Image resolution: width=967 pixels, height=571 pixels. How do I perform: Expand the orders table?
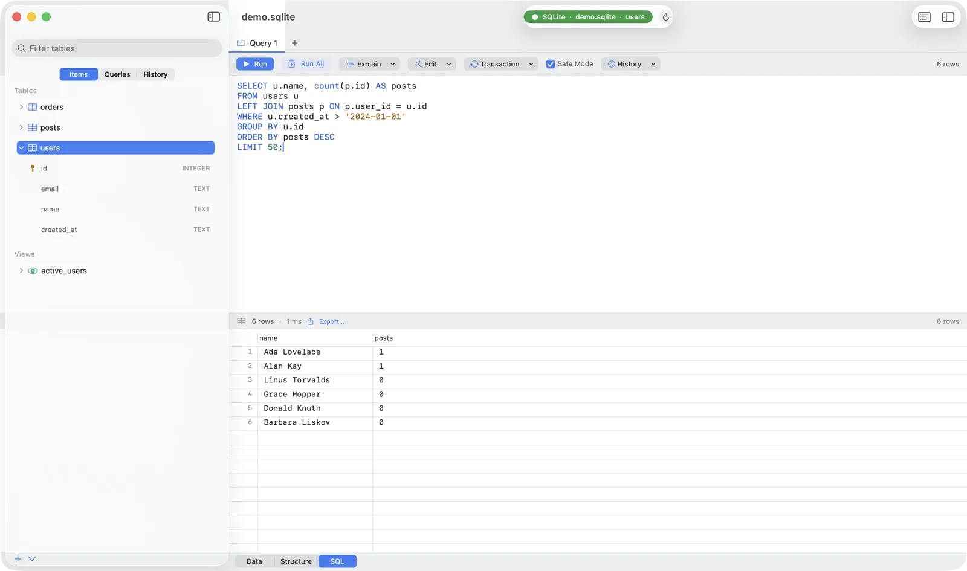click(x=21, y=107)
